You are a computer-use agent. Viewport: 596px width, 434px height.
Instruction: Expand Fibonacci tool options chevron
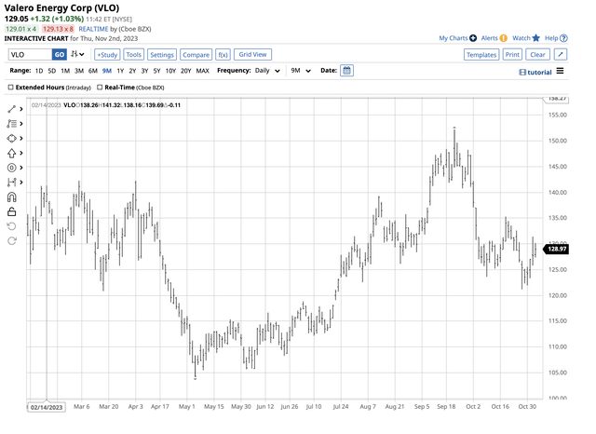point(21,124)
